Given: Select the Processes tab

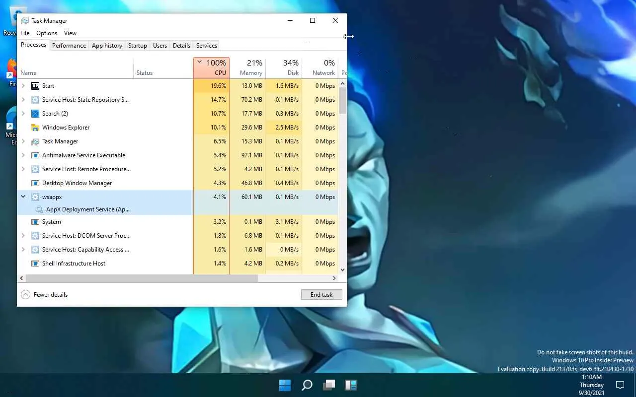Looking at the screenshot, I should pyautogui.click(x=34, y=45).
